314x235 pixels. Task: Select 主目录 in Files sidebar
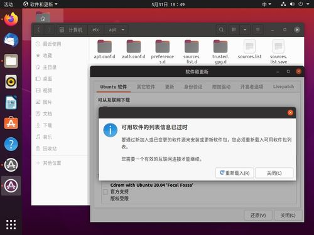tap(61, 67)
